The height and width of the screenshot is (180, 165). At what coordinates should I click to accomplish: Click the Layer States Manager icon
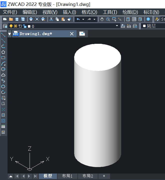tap(135, 26)
